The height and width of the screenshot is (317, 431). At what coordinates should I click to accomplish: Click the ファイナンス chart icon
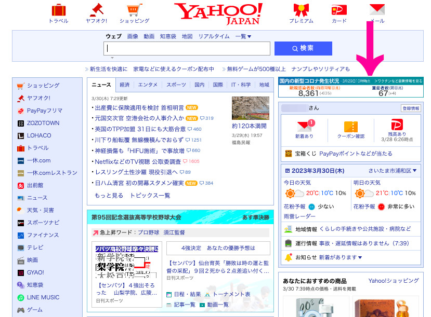tap(21, 235)
